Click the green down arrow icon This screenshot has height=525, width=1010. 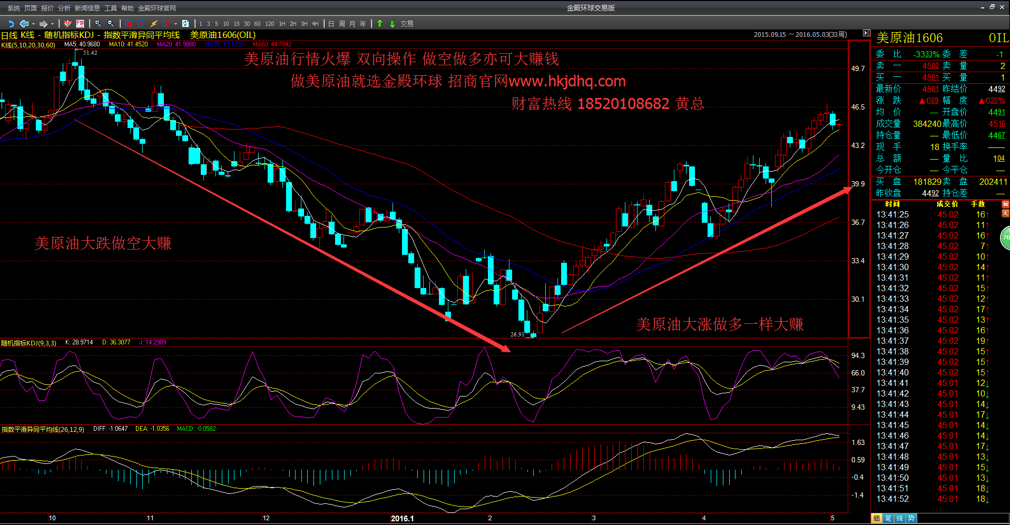pyautogui.click(x=392, y=24)
